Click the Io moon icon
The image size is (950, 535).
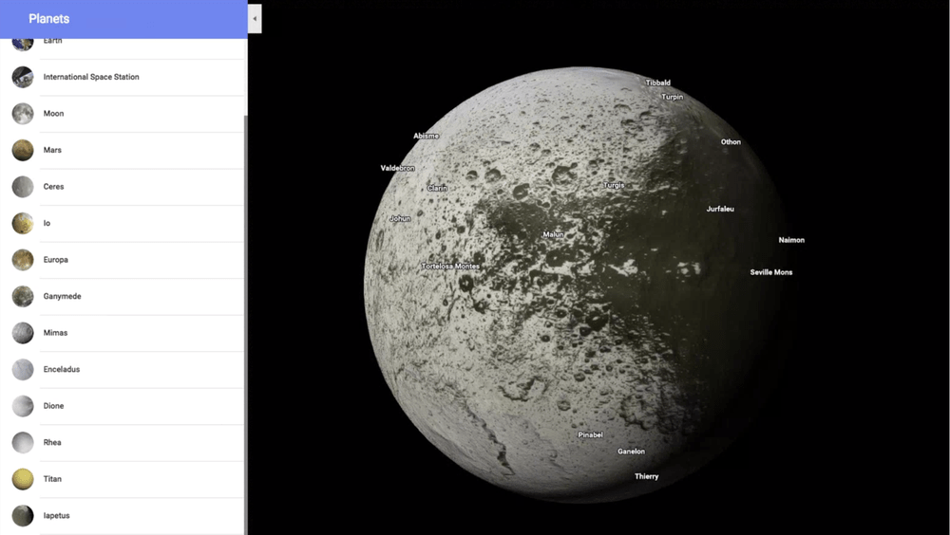tap(23, 223)
